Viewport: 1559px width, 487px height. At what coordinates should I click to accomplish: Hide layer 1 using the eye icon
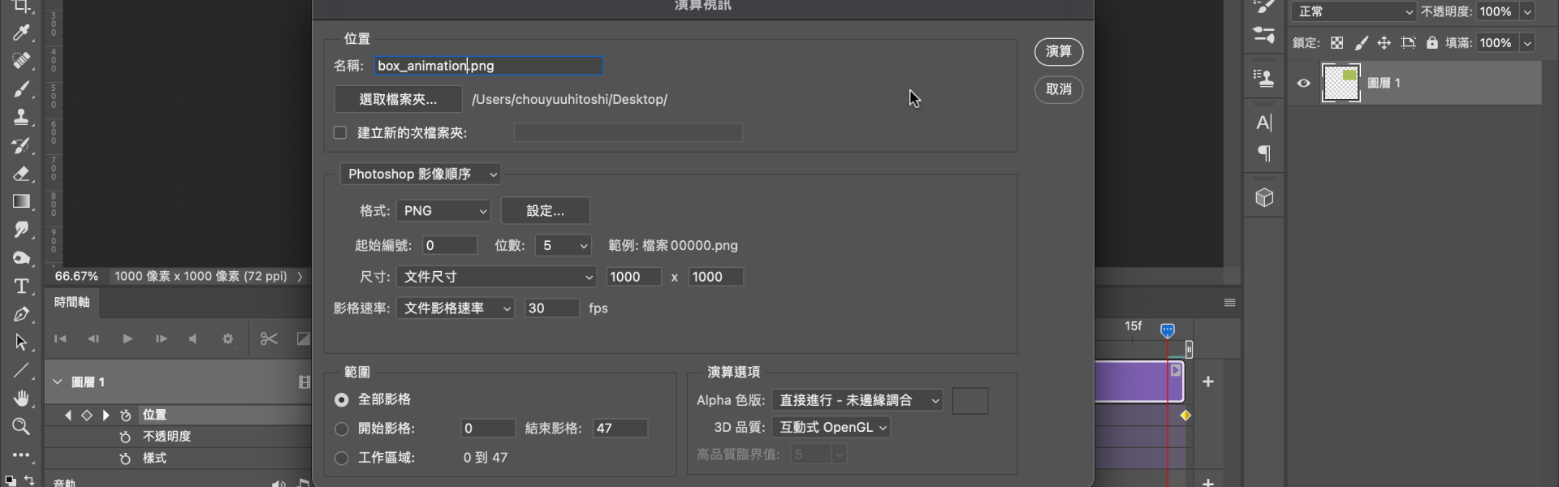[1304, 83]
